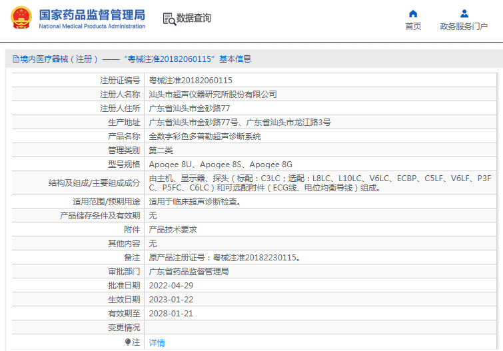This screenshot has width=503, height=351.
Task: Click the 注册人名称 row label
Action: coord(120,95)
